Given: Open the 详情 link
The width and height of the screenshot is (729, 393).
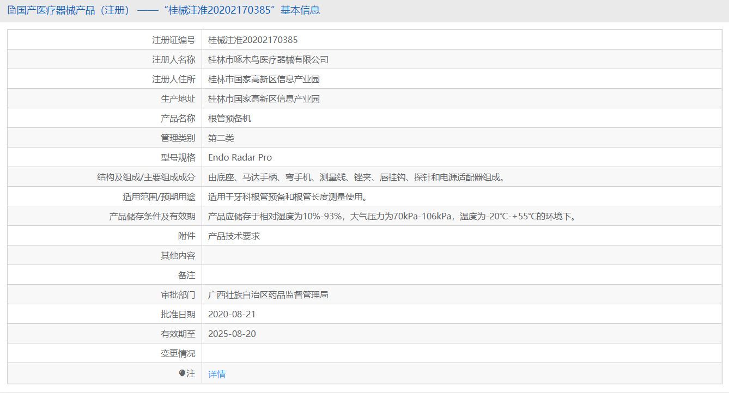Looking at the screenshot, I should (x=217, y=374).
